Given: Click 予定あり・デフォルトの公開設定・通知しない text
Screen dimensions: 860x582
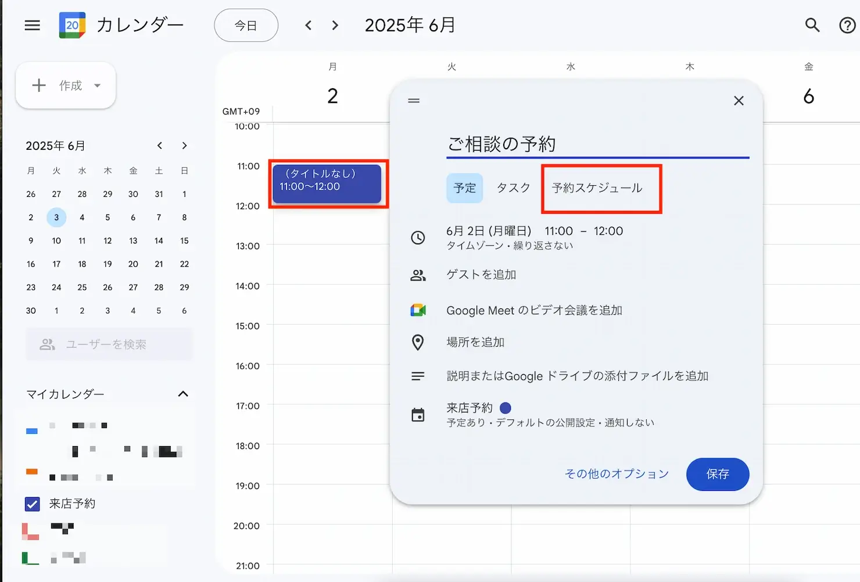Looking at the screenshot, I should (x=550, y=423).
